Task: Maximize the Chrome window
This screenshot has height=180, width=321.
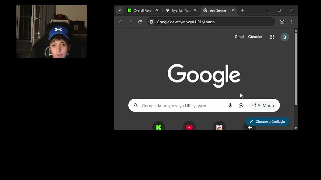Action: click(x=279, y=10)
